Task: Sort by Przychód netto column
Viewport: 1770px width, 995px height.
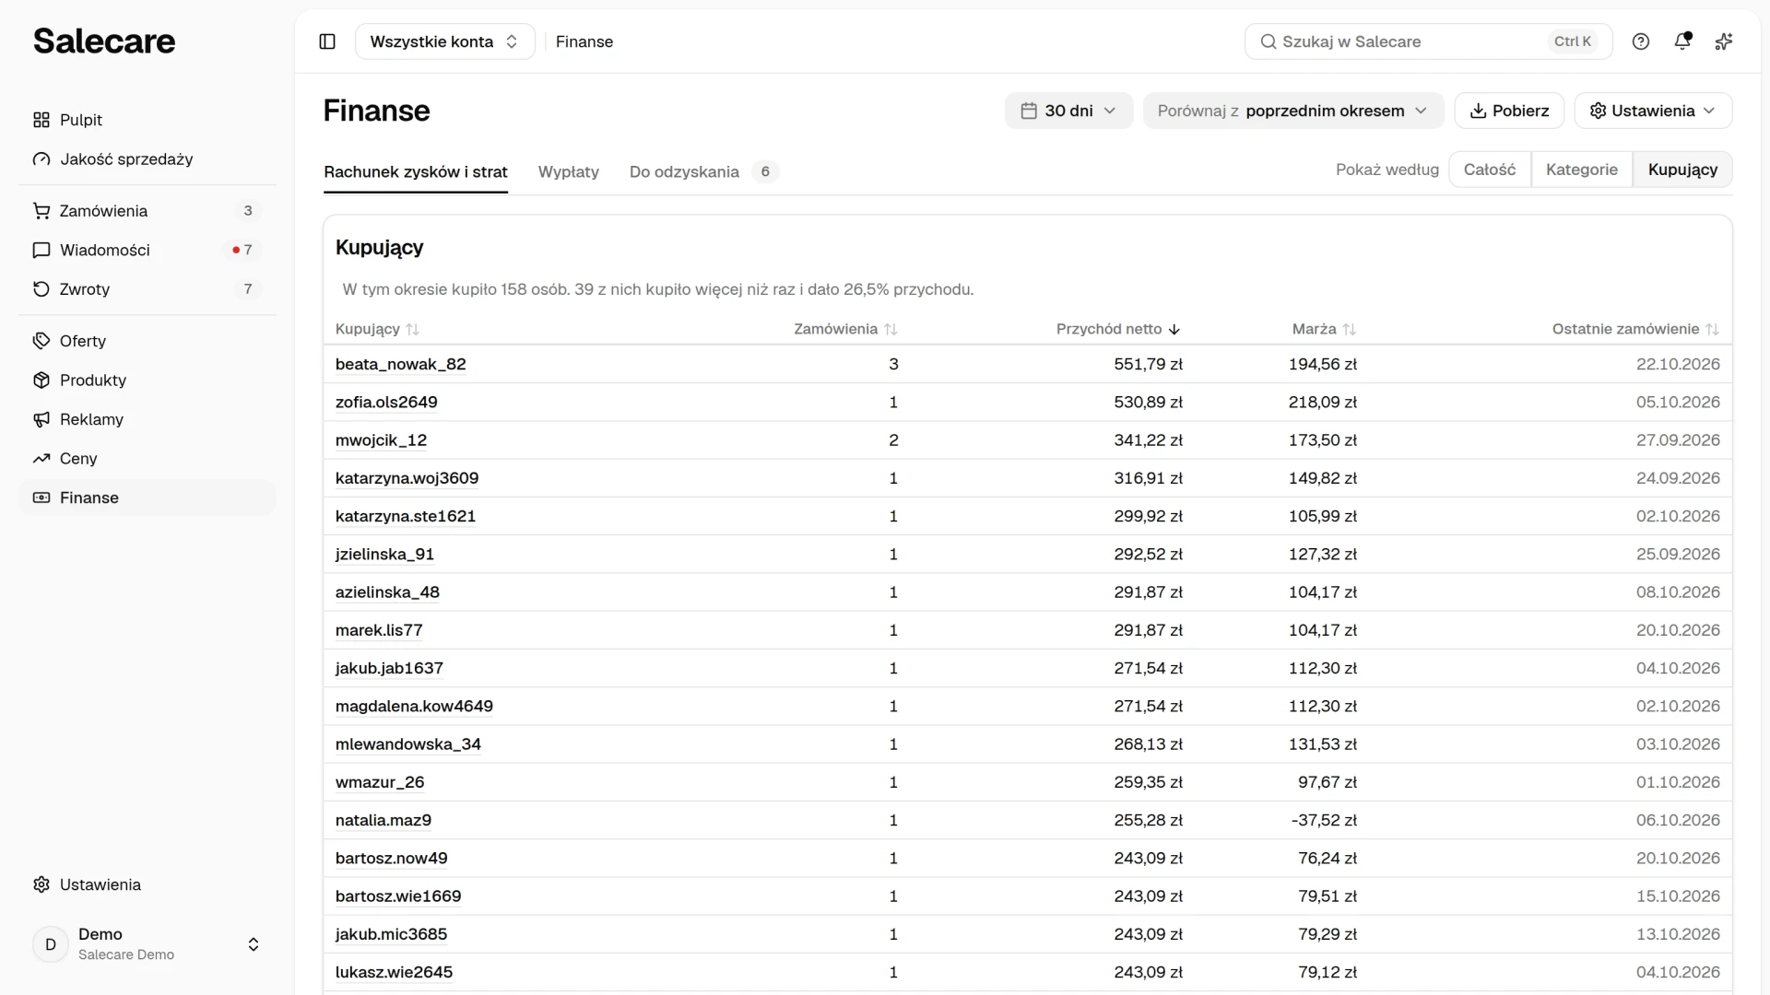Action: point(1118,329)
